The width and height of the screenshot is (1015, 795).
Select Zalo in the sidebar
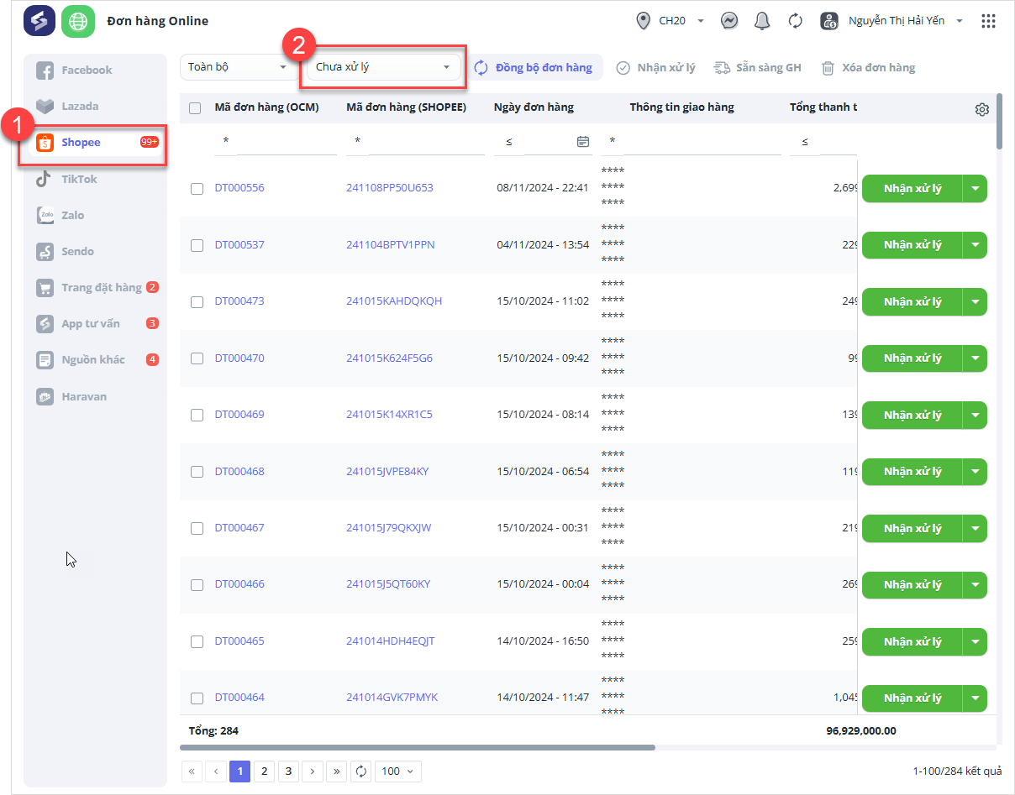pyautogui.click(x=96, y=215)
